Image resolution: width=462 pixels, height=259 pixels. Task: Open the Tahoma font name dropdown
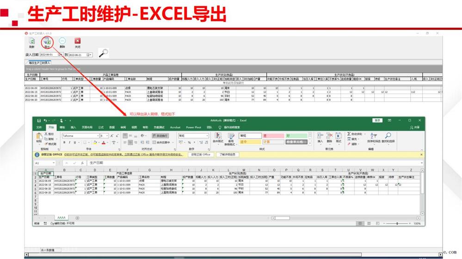(98, 136)
